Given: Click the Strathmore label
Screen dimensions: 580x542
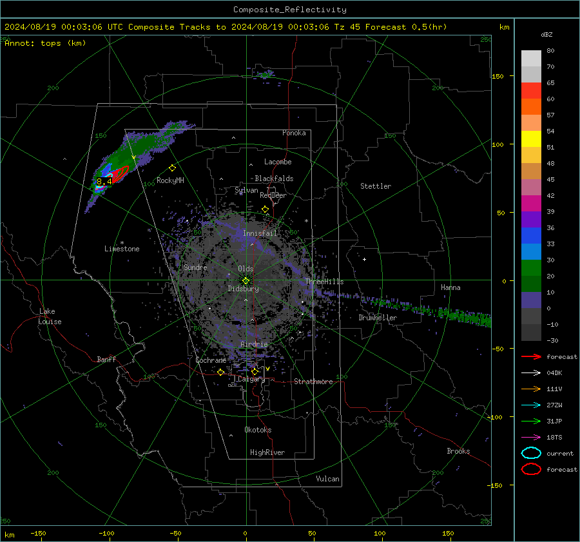Looking at the screenshot, I should tap(313, 382).
